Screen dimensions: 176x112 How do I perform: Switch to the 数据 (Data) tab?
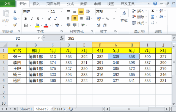[84, 4]
